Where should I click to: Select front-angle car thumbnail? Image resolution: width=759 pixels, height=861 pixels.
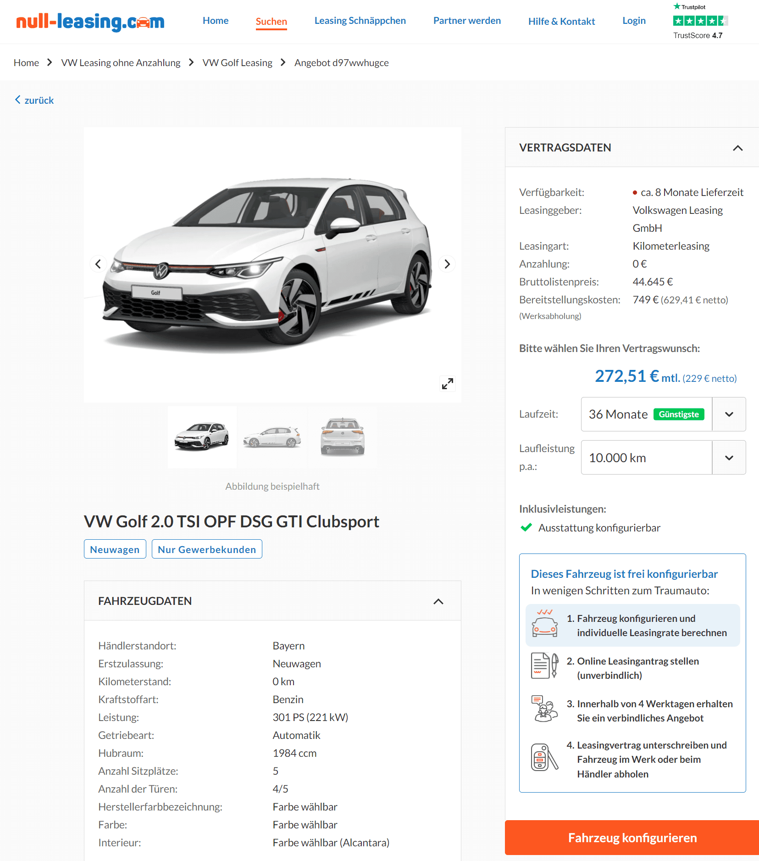point(202,437)
